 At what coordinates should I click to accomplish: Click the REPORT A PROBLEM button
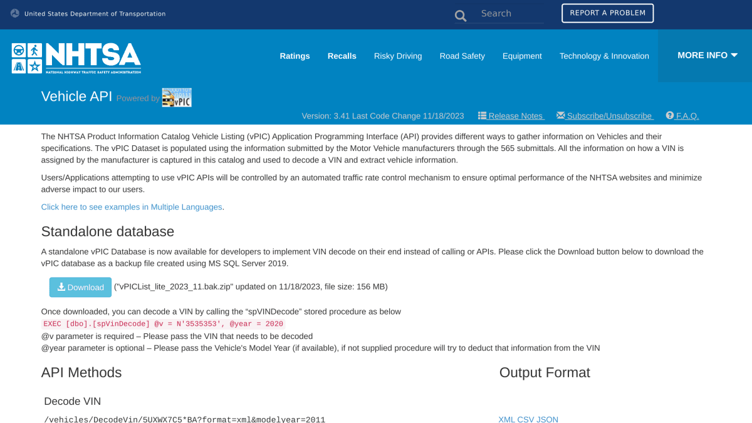click(x=608, y=13)
